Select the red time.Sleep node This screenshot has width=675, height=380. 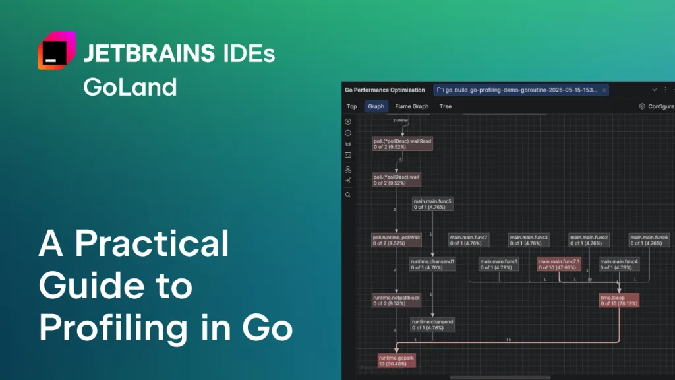pyautogui.click(x=619, y=301)
